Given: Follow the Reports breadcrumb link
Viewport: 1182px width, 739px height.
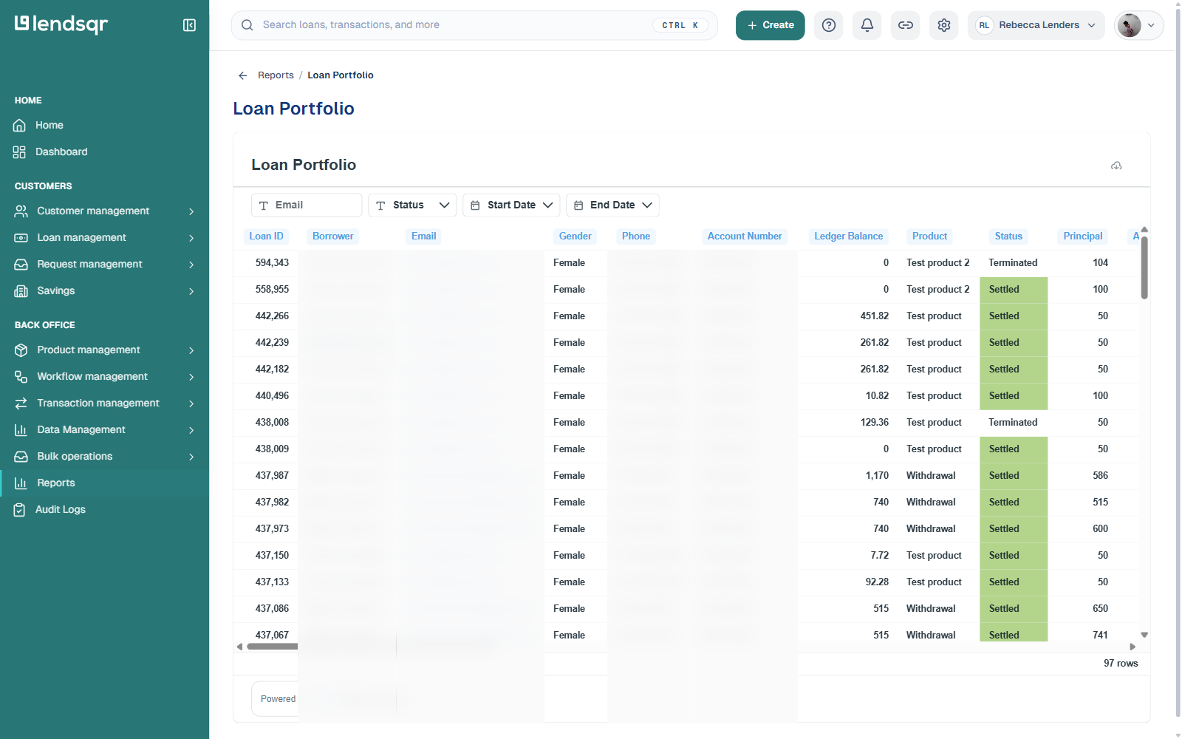Looking at the screenshot, I should tap(276, 75).
